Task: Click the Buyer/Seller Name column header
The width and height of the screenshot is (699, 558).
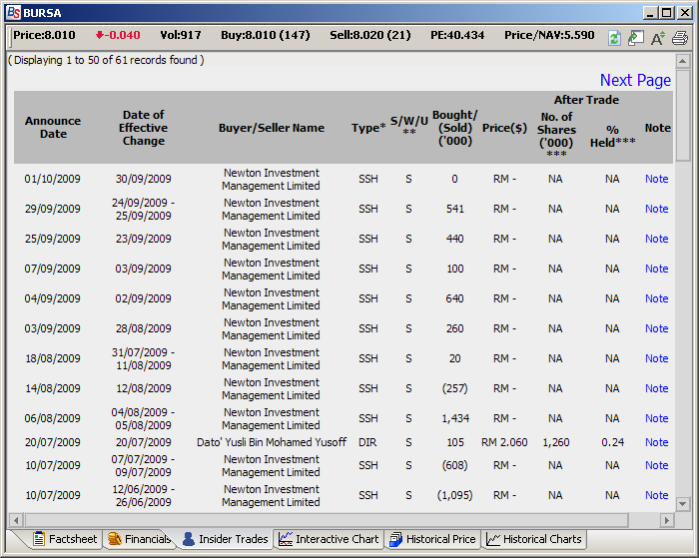Action: (271, 128)
